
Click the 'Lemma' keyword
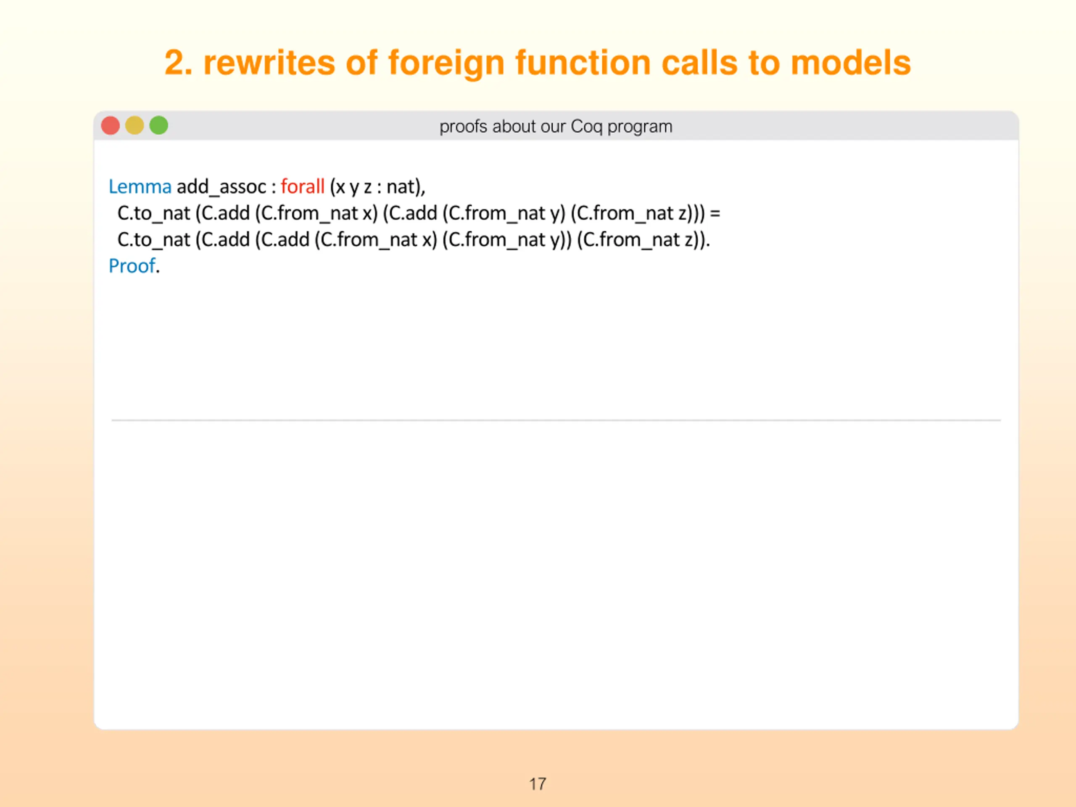(140, 187)
